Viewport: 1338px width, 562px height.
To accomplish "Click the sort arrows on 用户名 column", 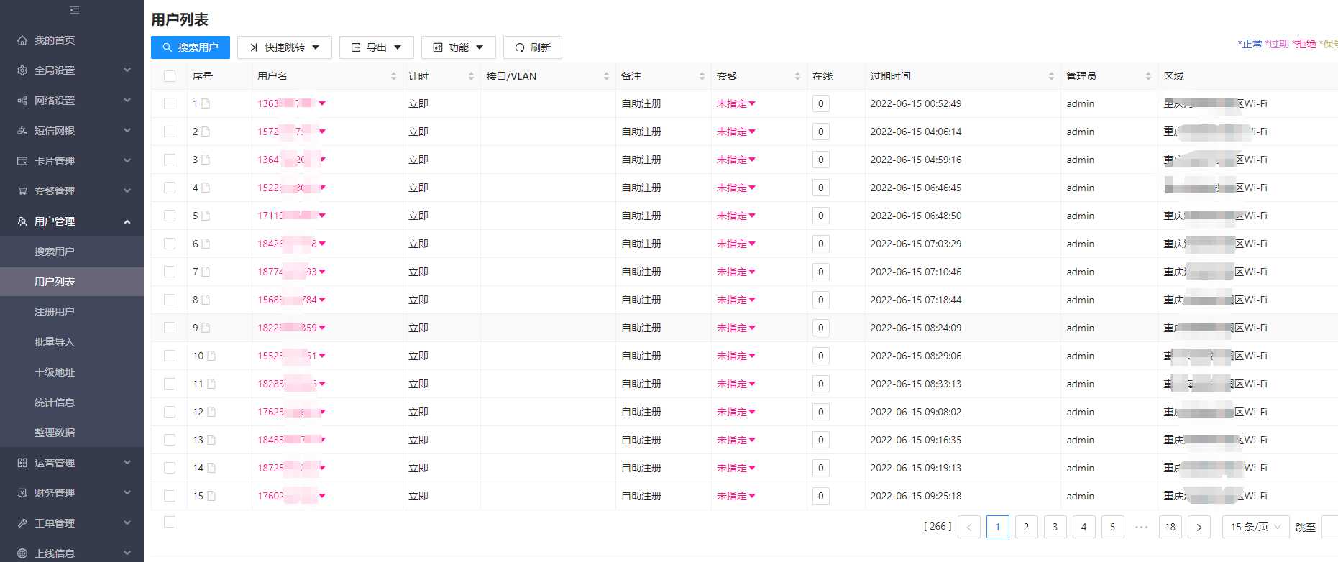I will tap(393, 76).
